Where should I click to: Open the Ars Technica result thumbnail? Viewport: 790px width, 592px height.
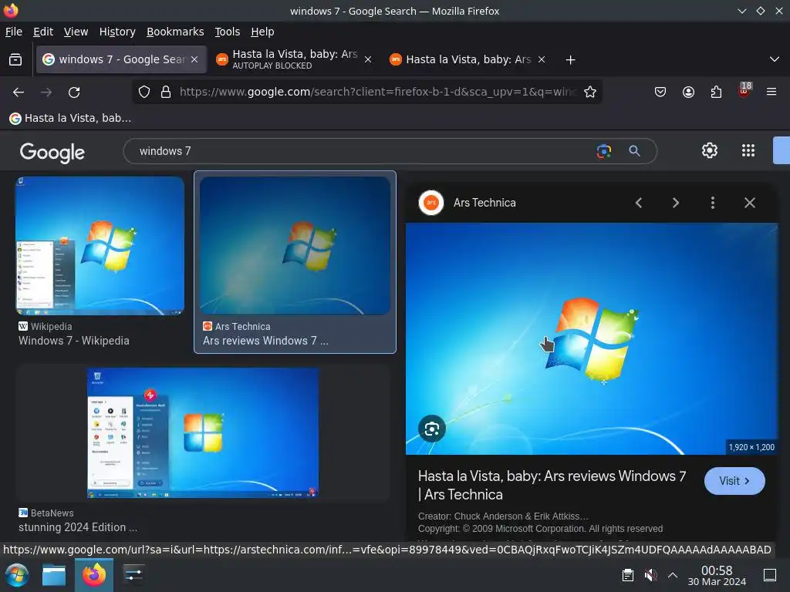pyautogui.click(x=295, y=246)
